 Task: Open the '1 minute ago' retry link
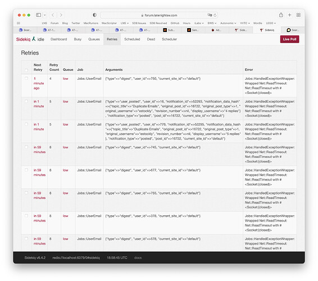(x=39, y=83)
